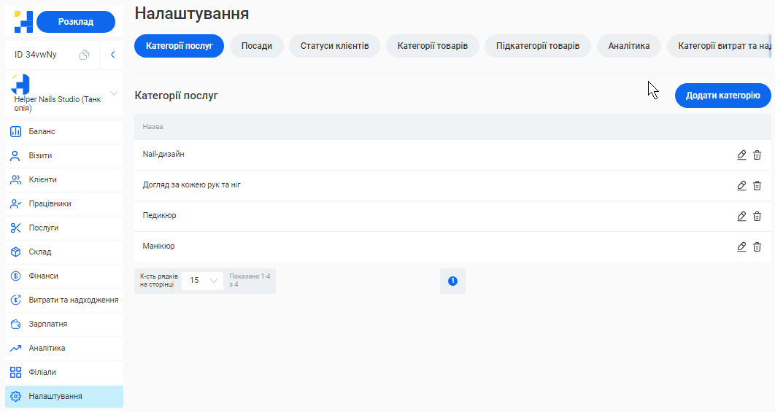Open Баланс from the sidebar
Image resolution: width=775 pixels, height=412 pixels.
pyautogui.click(x=42, y=131)
